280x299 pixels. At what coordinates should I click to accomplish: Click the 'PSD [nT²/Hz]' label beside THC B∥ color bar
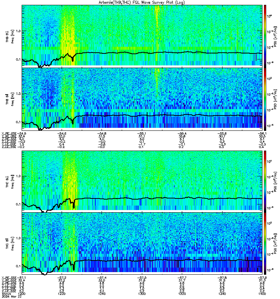click(x=276, y=244)
